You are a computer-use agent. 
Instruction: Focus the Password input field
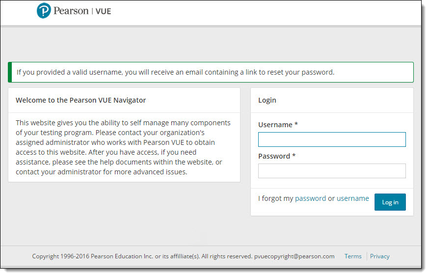tap(332, 171)
